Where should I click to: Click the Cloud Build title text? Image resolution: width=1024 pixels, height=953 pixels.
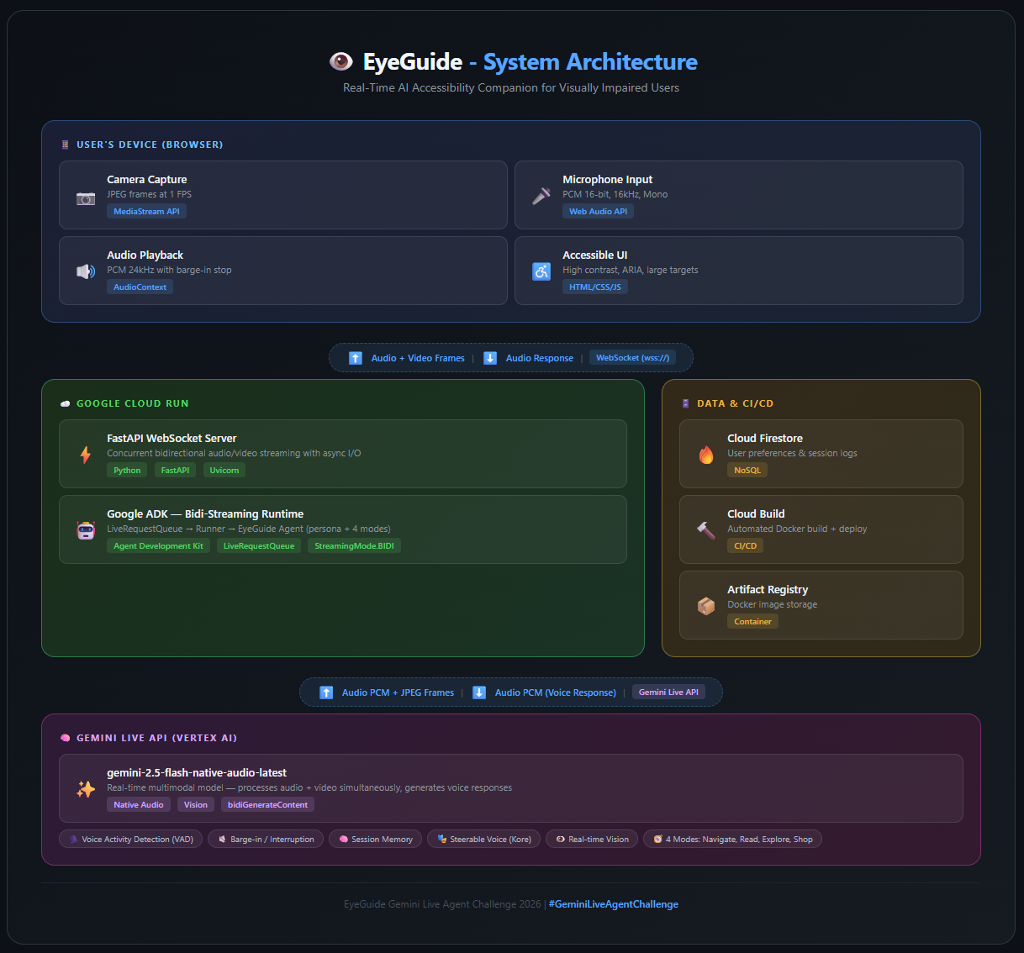point(756,514)
